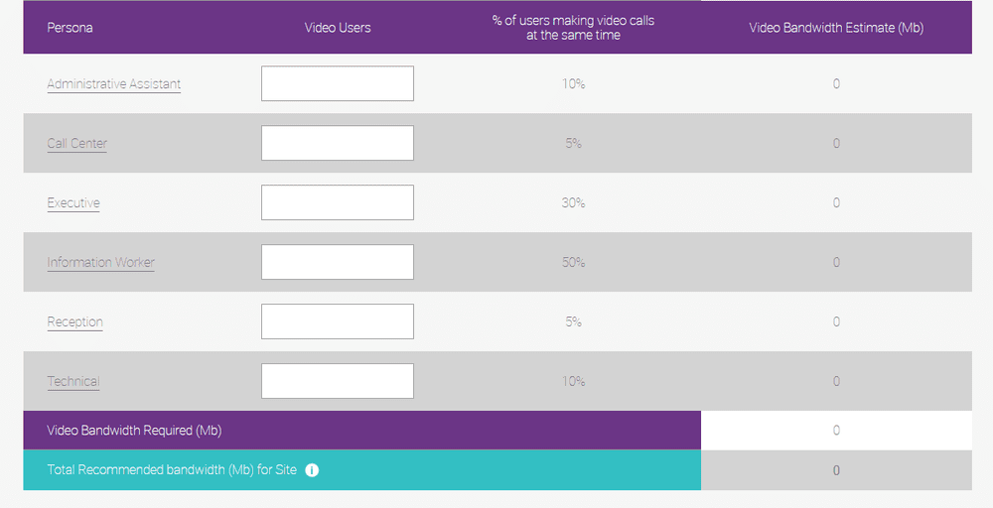Image resolution: width=993 pixels, height=508 pixels.
Task: Click the Information Worker video users field
Action: tap(338, 262)
